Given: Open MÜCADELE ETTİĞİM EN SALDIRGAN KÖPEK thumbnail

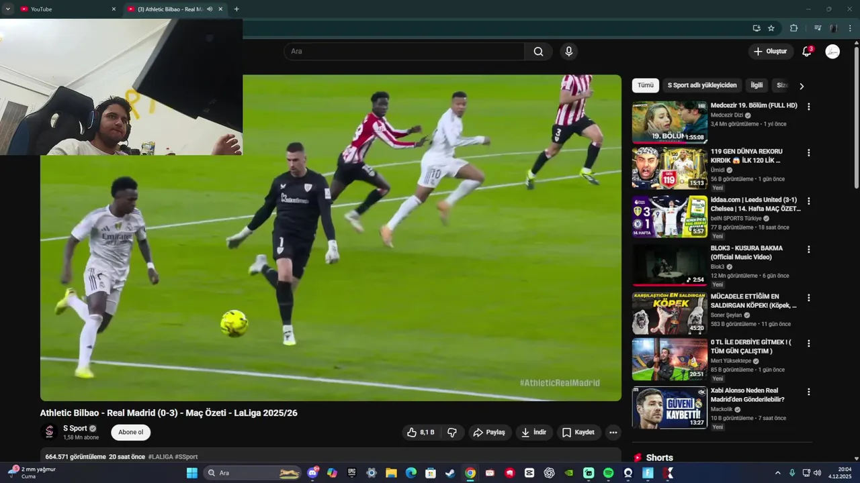Looking at the screenshot, I should click(x=670, y=313).
